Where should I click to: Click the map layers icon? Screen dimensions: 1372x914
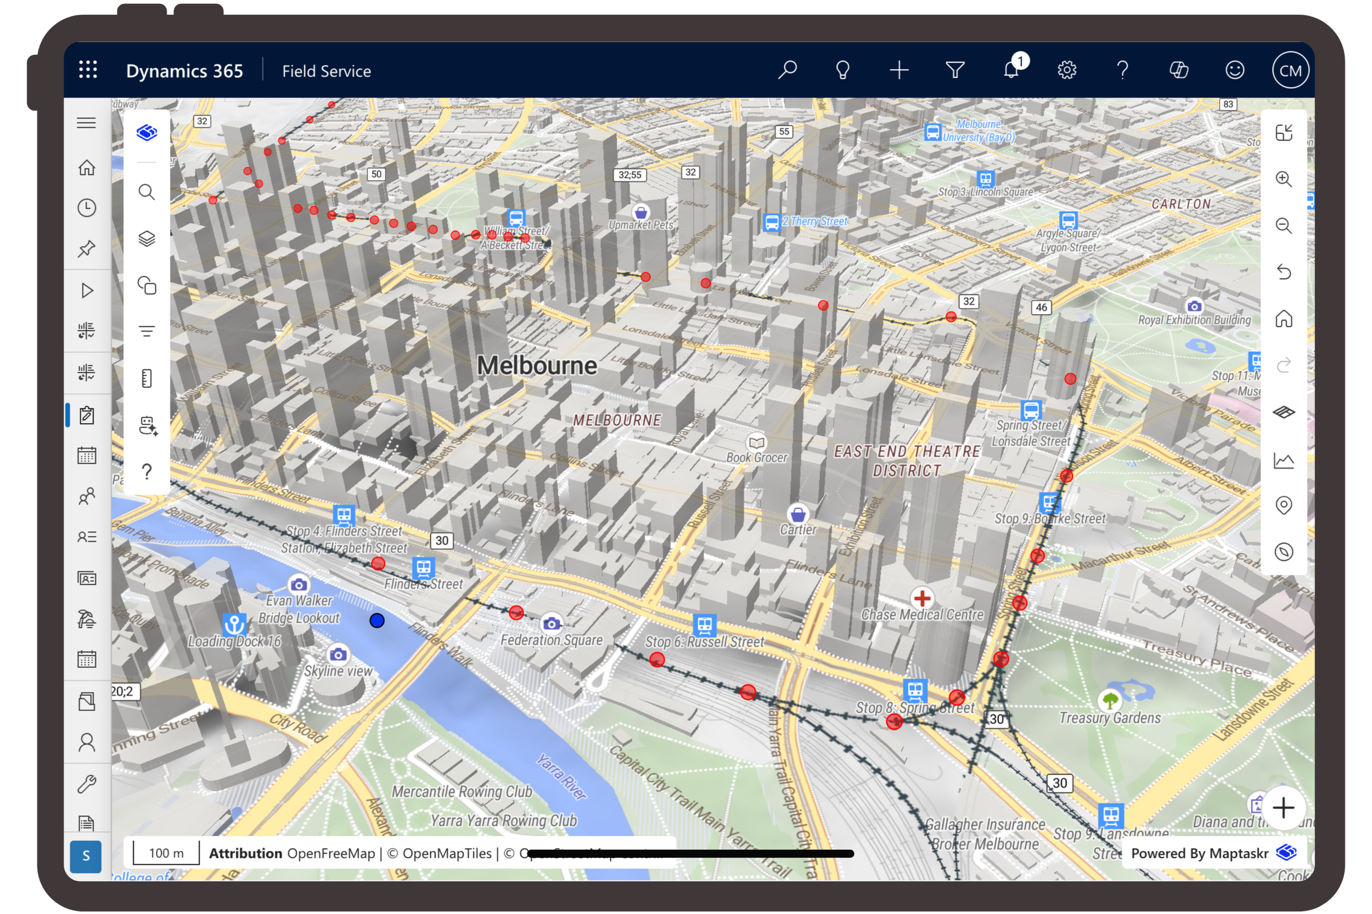point(147,239)
